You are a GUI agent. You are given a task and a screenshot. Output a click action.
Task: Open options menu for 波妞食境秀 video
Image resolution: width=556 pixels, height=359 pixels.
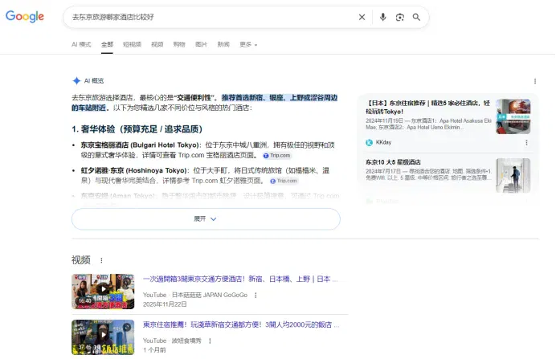210,341
